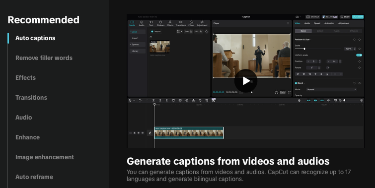Click the microphone record voiceover icon
375x188 pixels.
coord(299,100)
